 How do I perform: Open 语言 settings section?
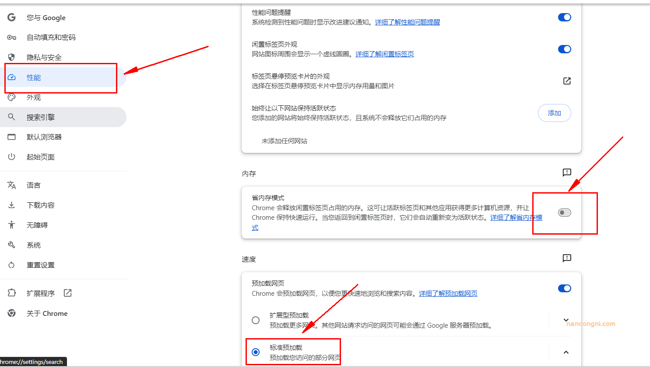point(63,185)
